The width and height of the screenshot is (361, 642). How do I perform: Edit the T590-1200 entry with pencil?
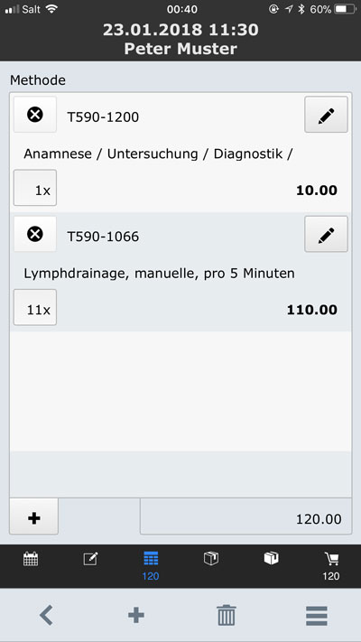(326, 115)
